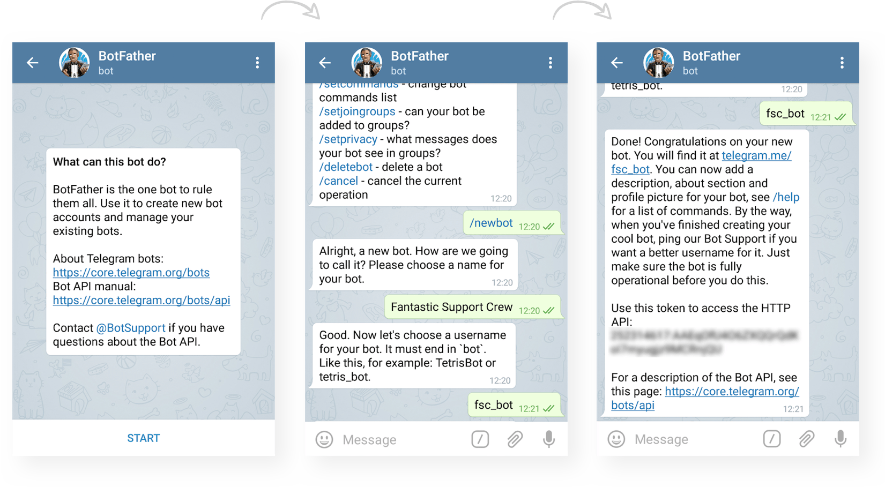Viewport: 885px width, 487px height.
Task: Attach a file with paperclip in middle chat
Action: click(x=515, y=440)
